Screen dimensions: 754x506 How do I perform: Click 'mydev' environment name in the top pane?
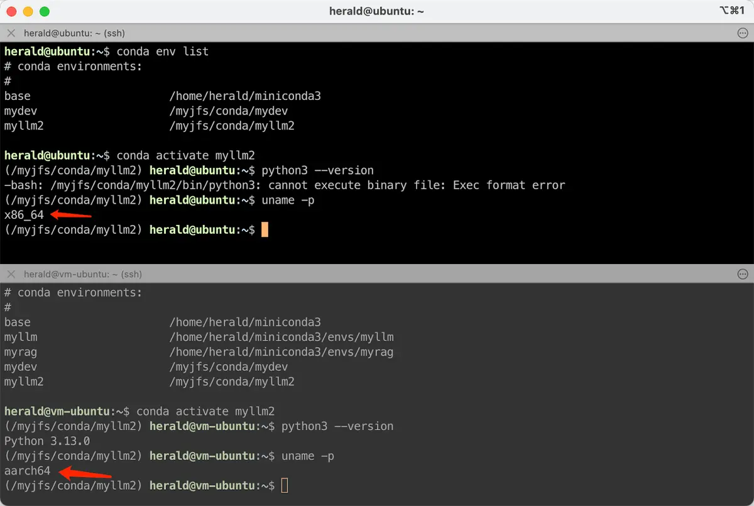[x=20, y=111]
